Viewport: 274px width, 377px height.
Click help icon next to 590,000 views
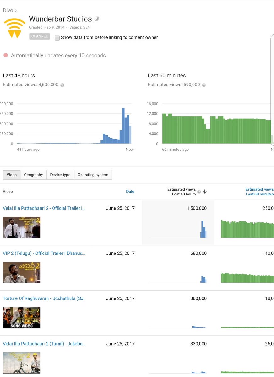pyautogui.click(x=204, y=85)
